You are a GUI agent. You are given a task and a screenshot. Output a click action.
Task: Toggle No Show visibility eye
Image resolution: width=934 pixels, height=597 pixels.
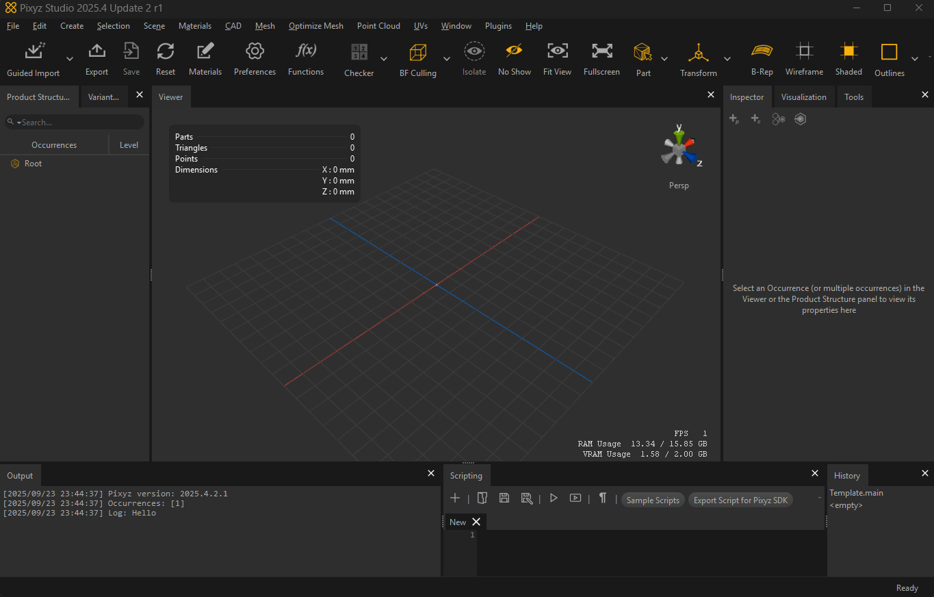[514, 52]
